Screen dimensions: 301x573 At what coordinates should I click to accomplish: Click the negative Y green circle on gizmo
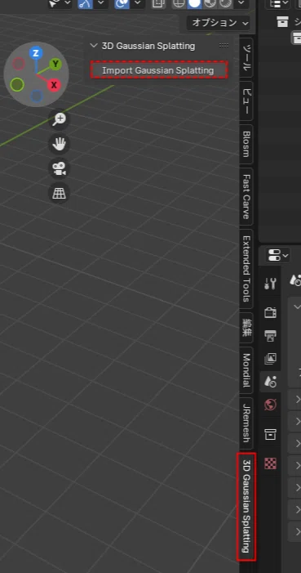pyautogui.click(x=17, y=85)
